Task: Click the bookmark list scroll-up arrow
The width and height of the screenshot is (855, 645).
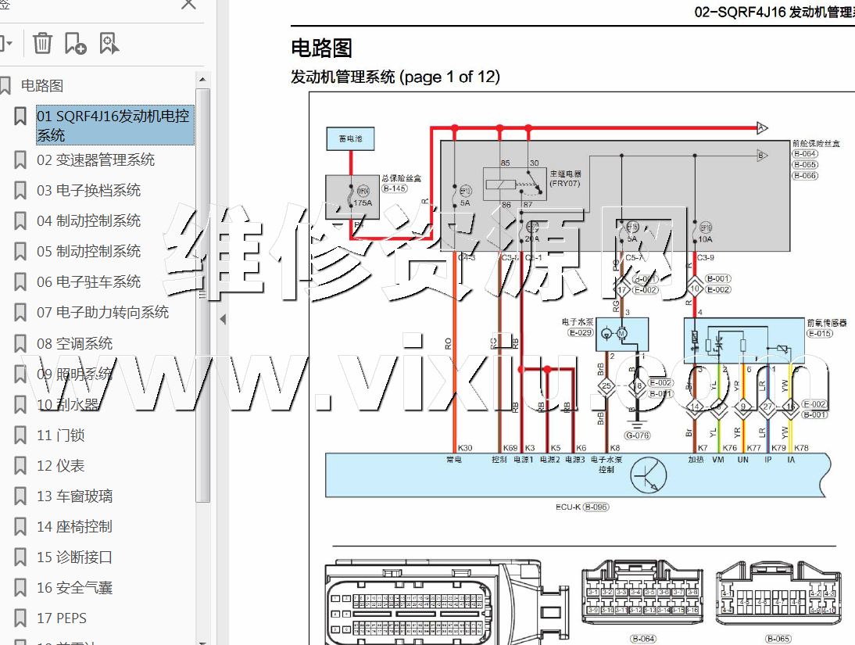Action: tap(202, 80)
